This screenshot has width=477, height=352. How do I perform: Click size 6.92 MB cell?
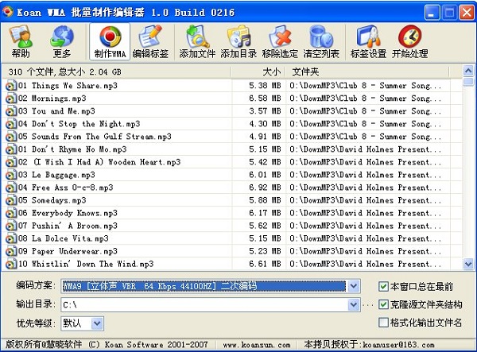click(x=265, y=188)
